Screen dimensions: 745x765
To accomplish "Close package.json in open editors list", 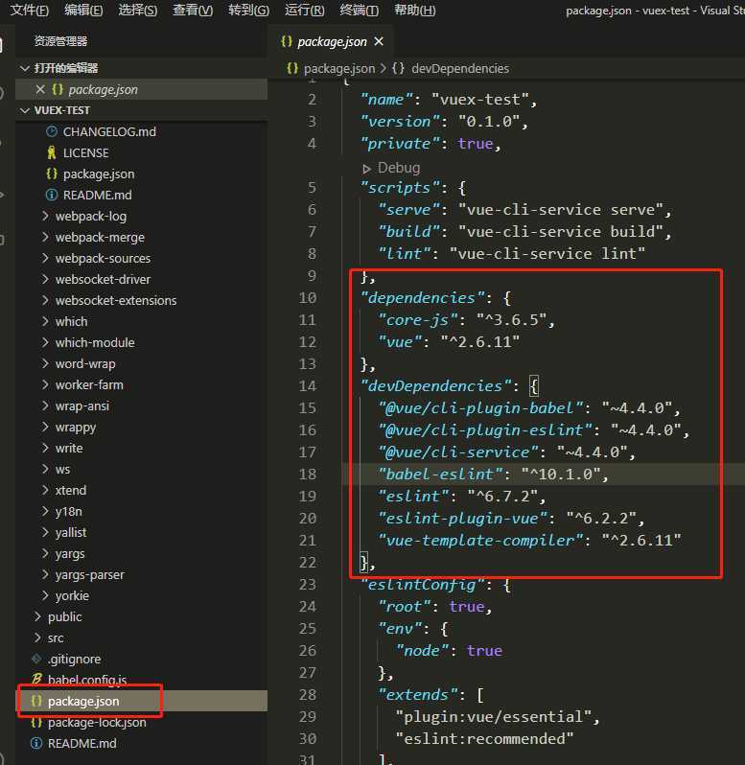I will [40, 89].
